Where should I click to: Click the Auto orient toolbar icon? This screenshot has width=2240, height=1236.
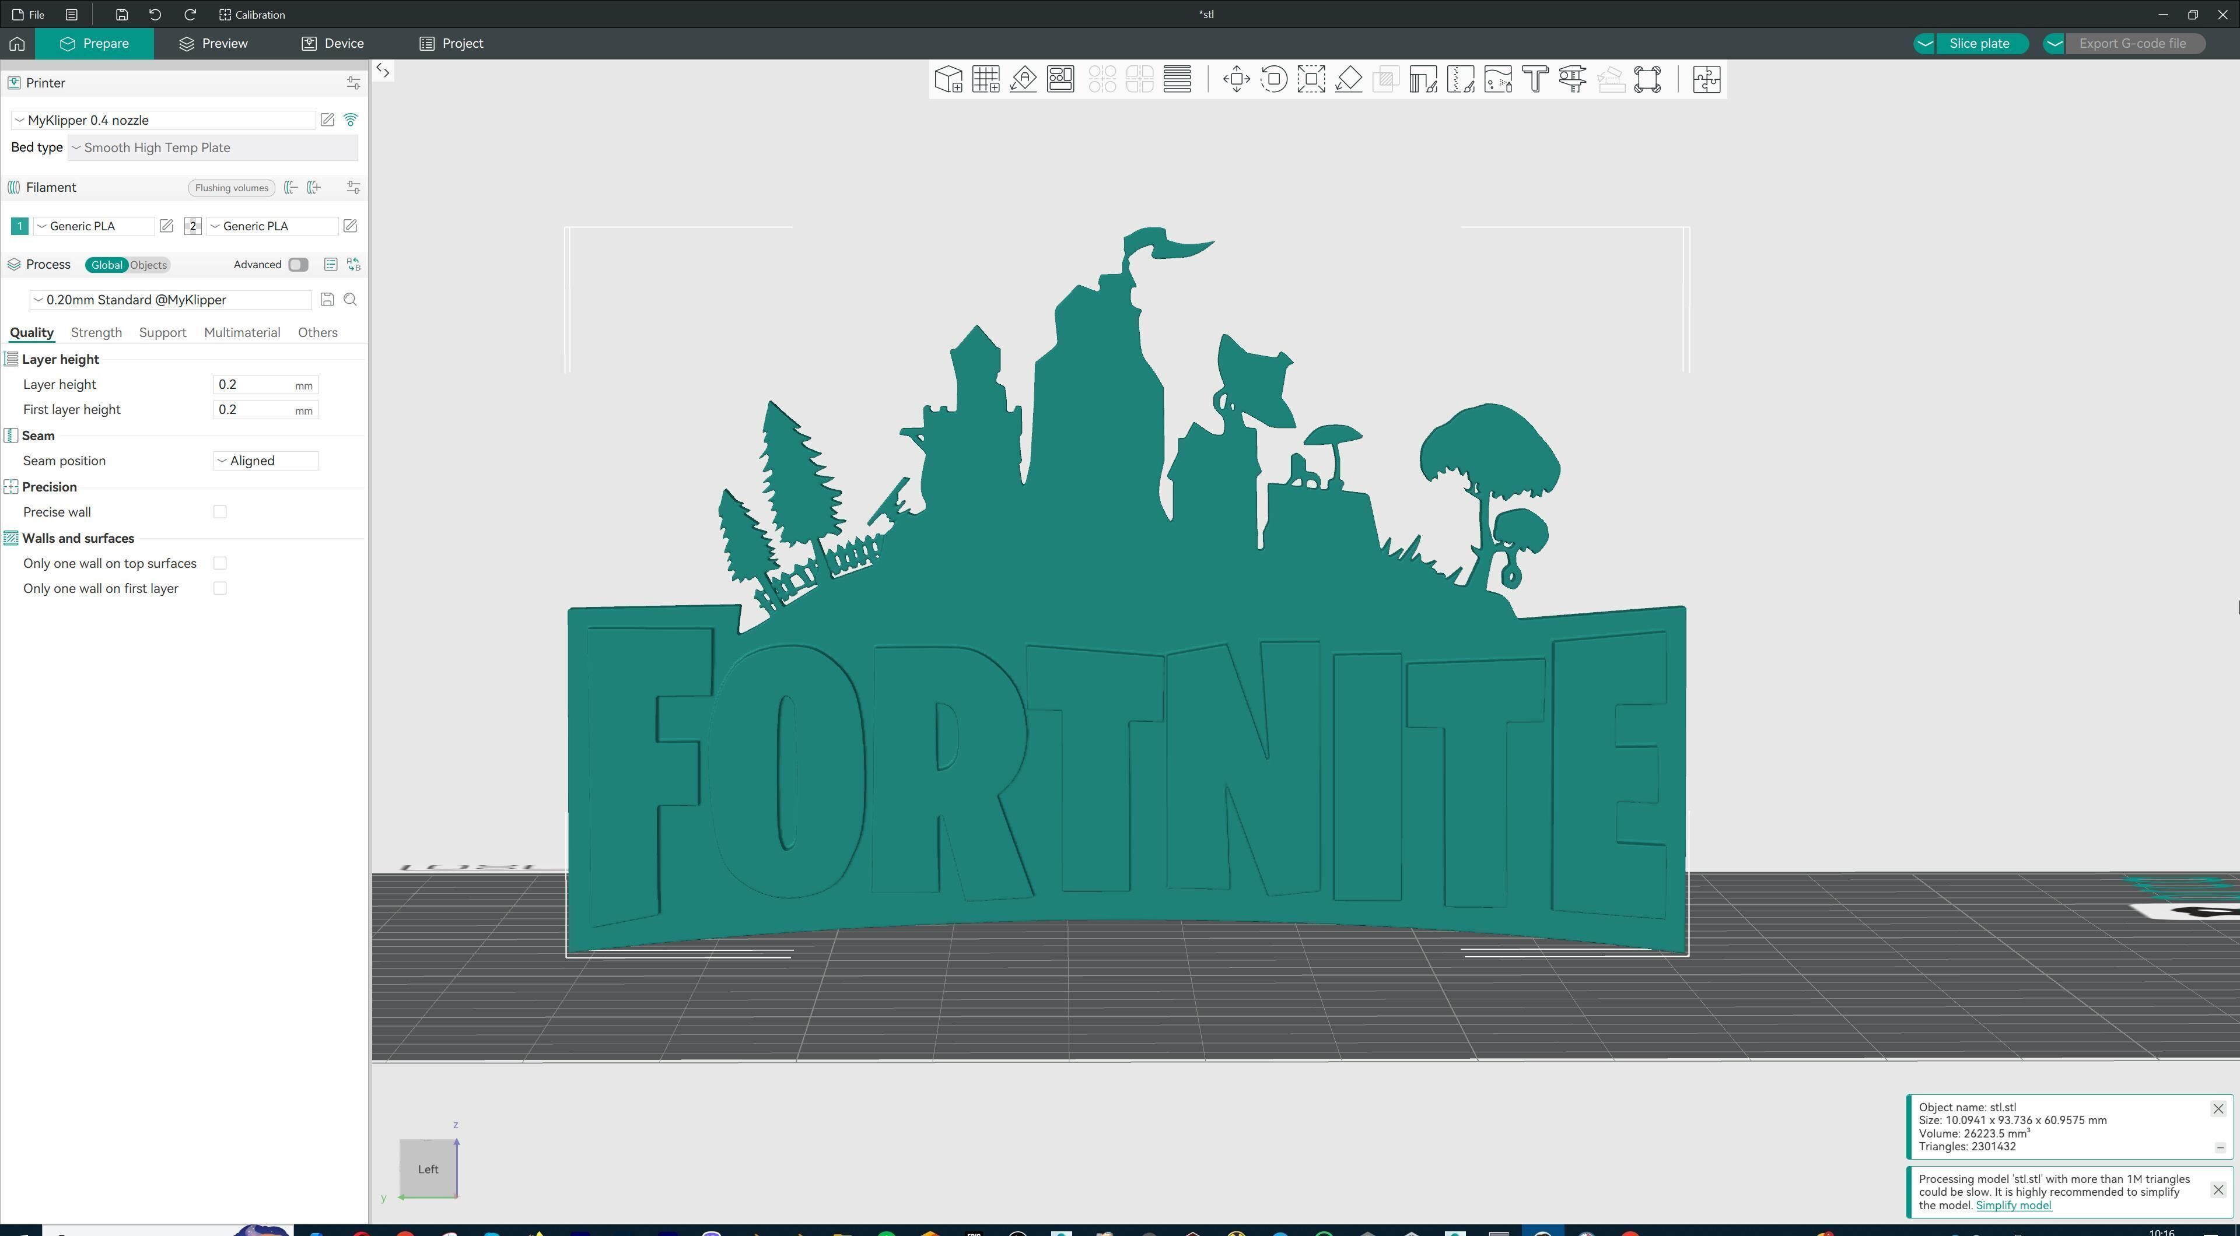click(x=1024, y=79)
